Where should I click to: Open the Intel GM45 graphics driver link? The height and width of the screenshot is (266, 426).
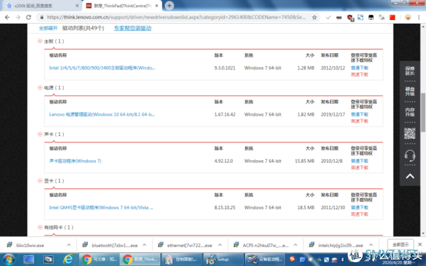point(101,208)
